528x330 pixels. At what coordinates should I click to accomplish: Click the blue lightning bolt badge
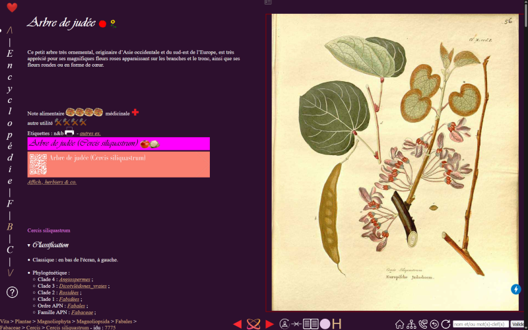(516, 289)
